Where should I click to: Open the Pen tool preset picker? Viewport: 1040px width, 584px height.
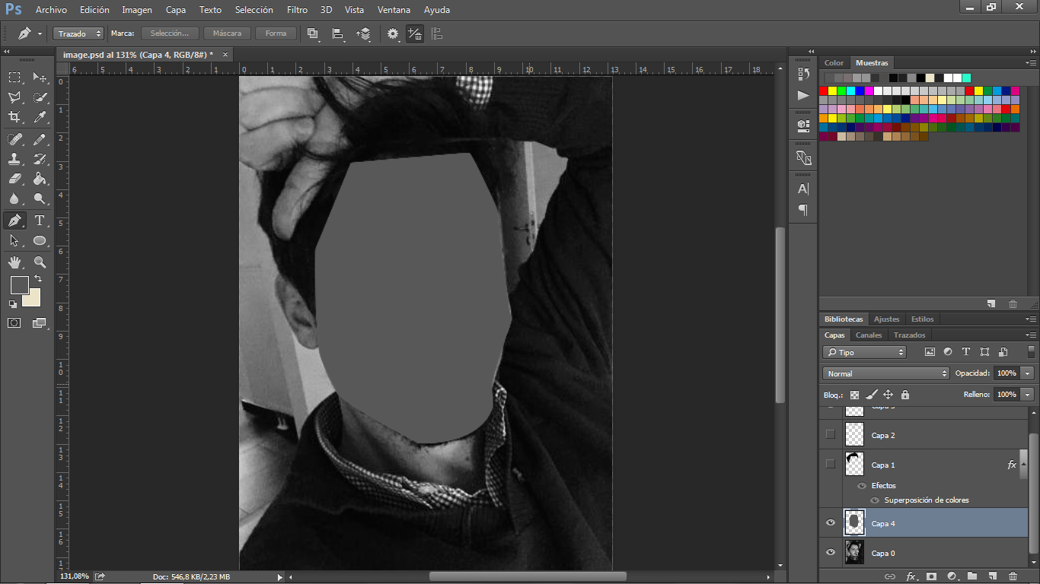pyautogui.click(x=30, y=33)
